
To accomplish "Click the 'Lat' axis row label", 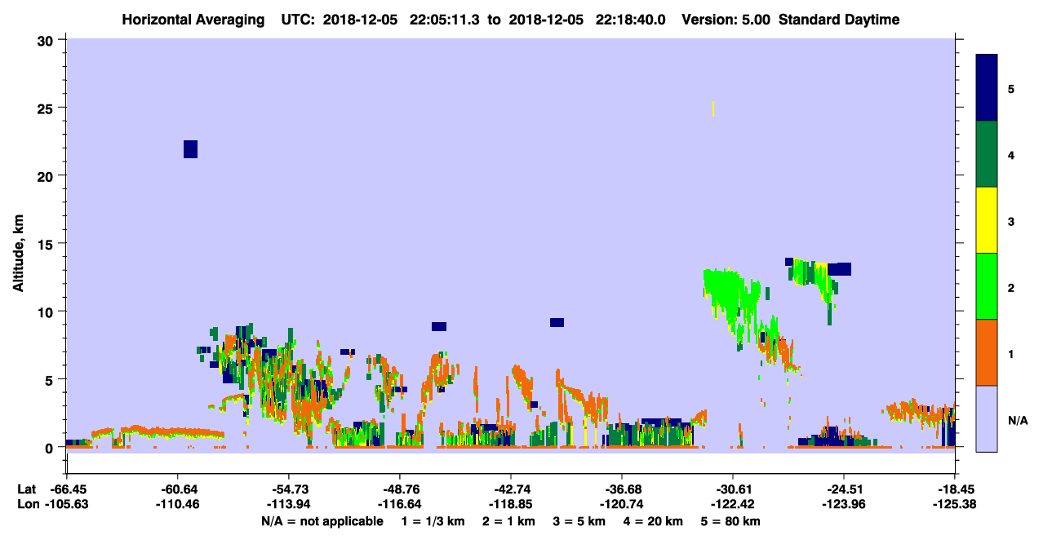I will 26,489.
